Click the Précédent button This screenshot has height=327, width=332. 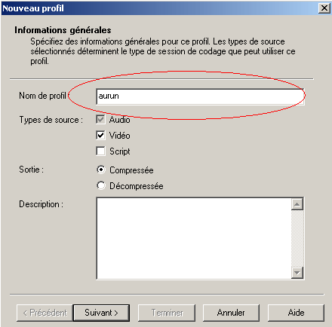[x=45, y=313]
